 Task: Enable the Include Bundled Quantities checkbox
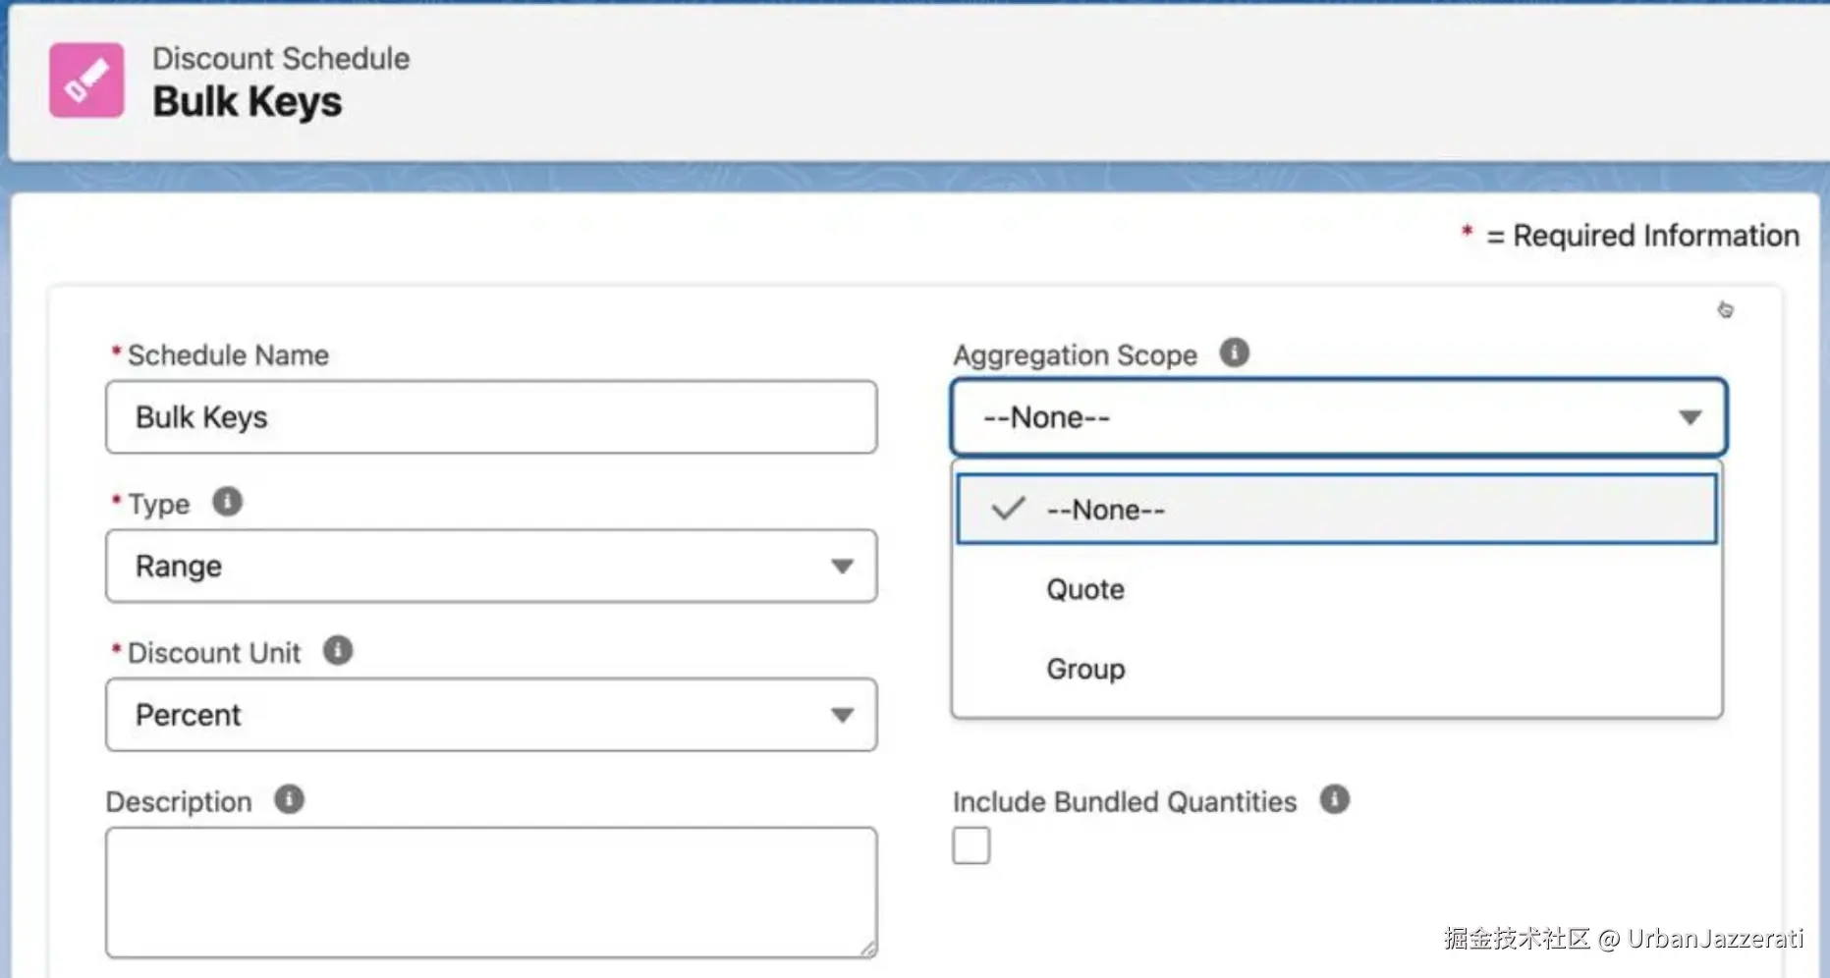[970, 845]
